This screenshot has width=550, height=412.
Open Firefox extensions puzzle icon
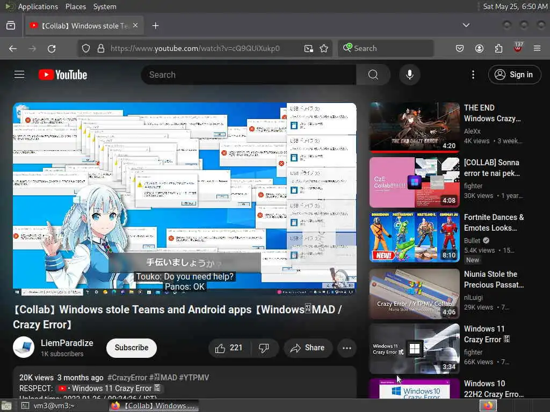click(x=498, y=48)
